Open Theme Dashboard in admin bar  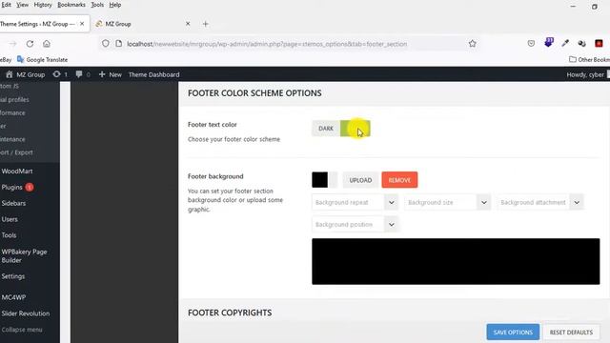click(154, 74)
